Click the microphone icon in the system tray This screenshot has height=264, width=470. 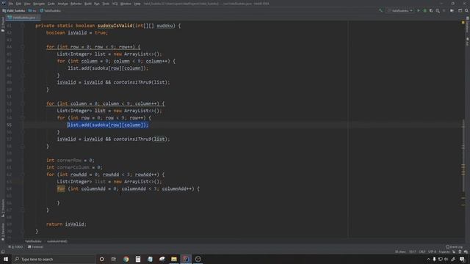tap(434, 259)
